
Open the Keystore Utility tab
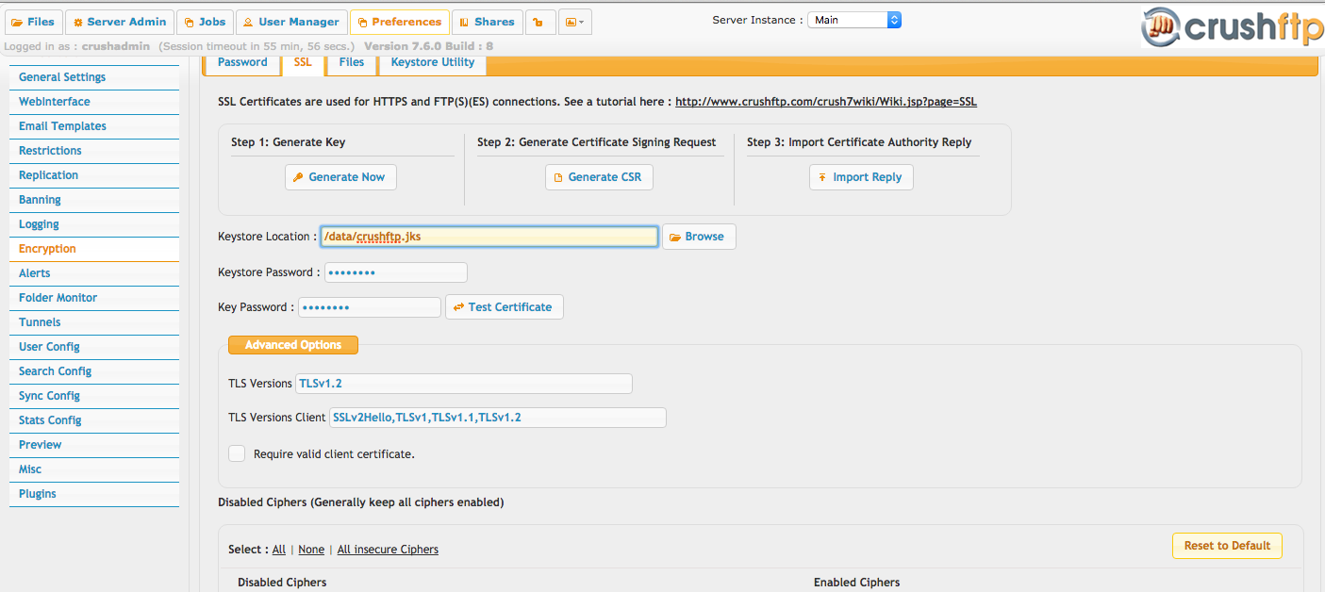point(433,63)
